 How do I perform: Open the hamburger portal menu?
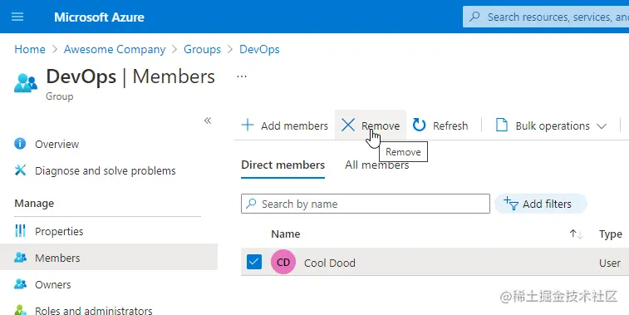[17, 17]
